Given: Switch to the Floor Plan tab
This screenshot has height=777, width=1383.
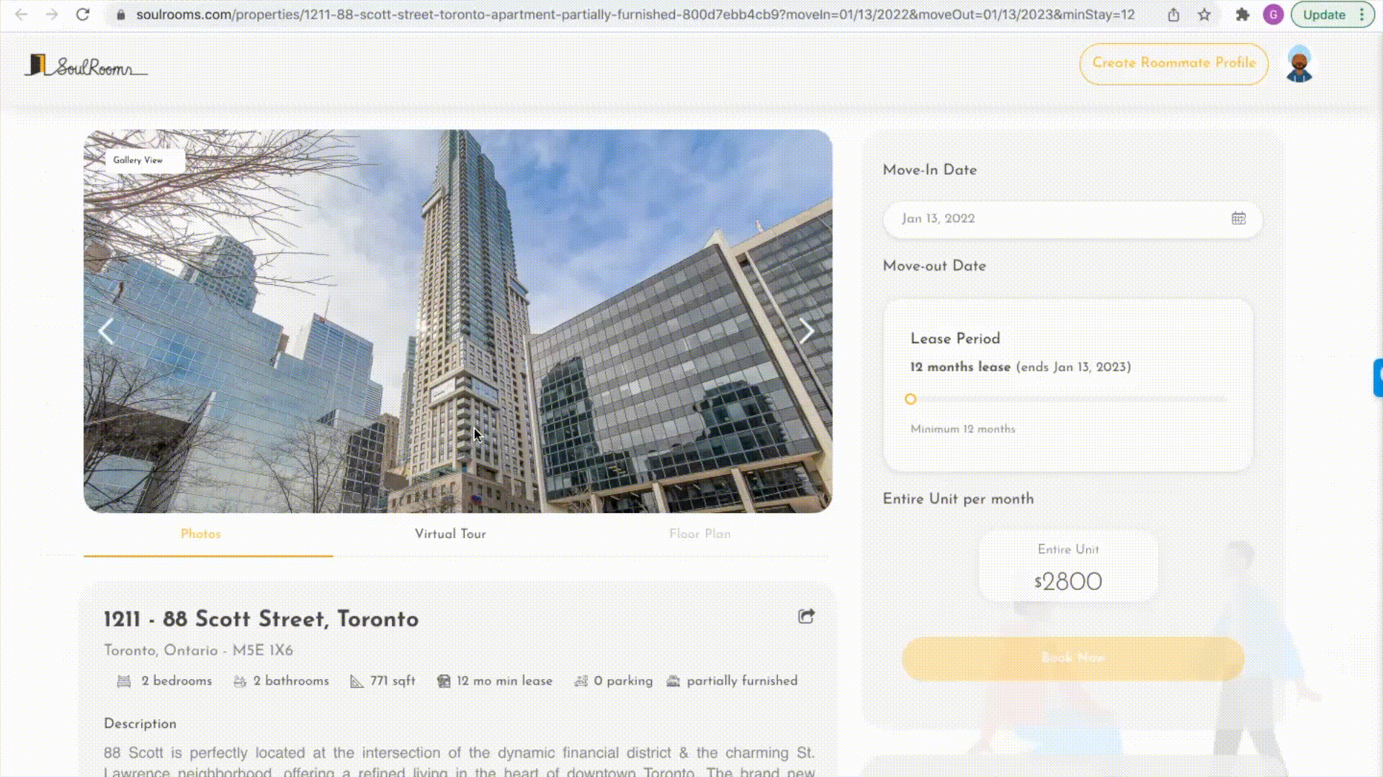Looking at the screenshot, I should click(699, 534).
